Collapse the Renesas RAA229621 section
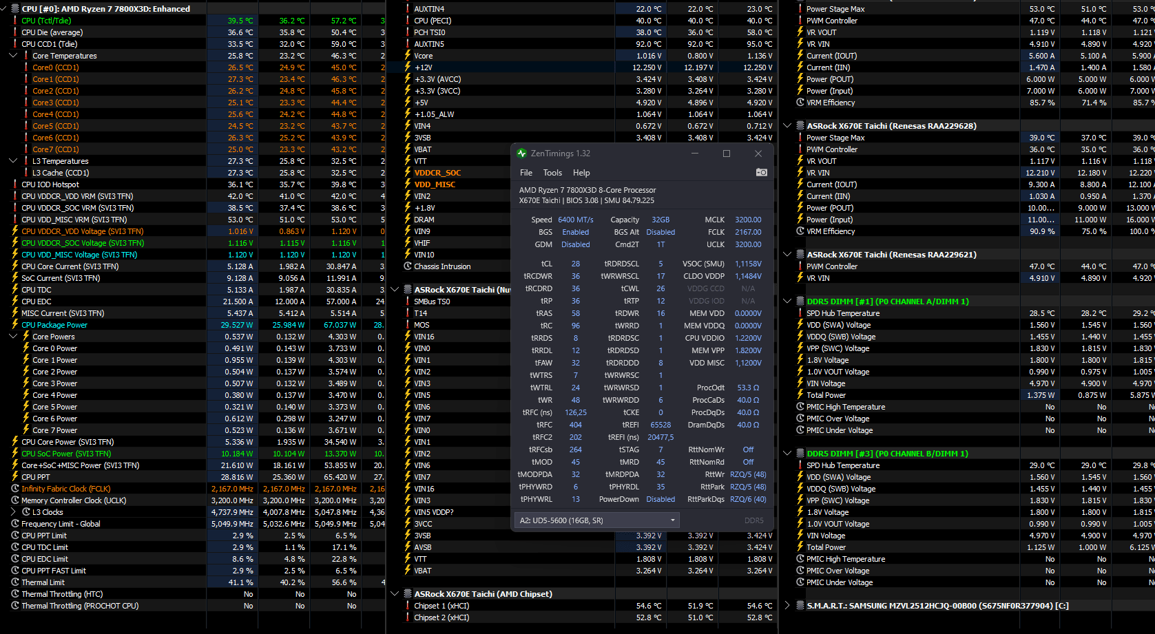1155x634 pixels. click(787, 255)
